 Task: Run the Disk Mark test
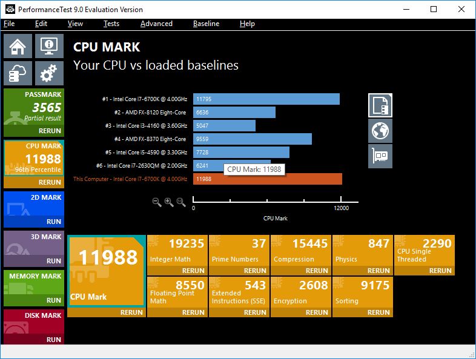tap(34, 339)
